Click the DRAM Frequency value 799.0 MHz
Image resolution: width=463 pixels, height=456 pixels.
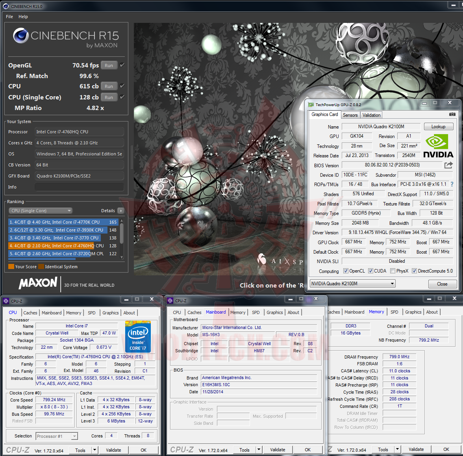[x=399, y=357]
